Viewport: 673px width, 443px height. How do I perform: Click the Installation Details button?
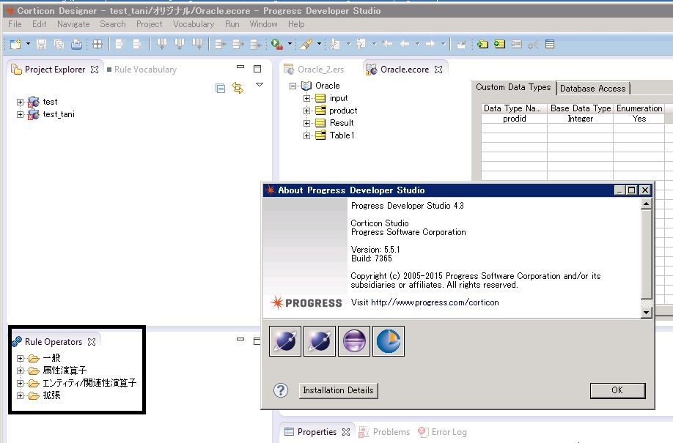pos(338,390)
